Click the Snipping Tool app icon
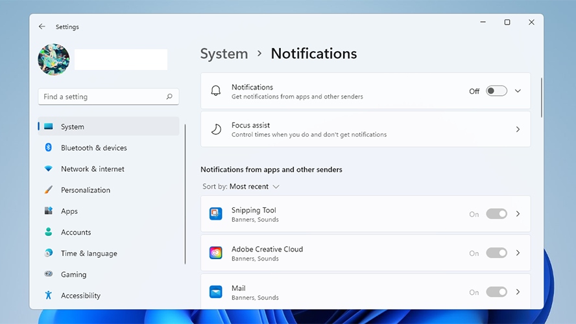 click(x=215, y=214)
